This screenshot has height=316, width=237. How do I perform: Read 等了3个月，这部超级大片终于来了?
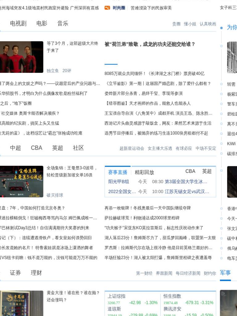coord(72,47)
